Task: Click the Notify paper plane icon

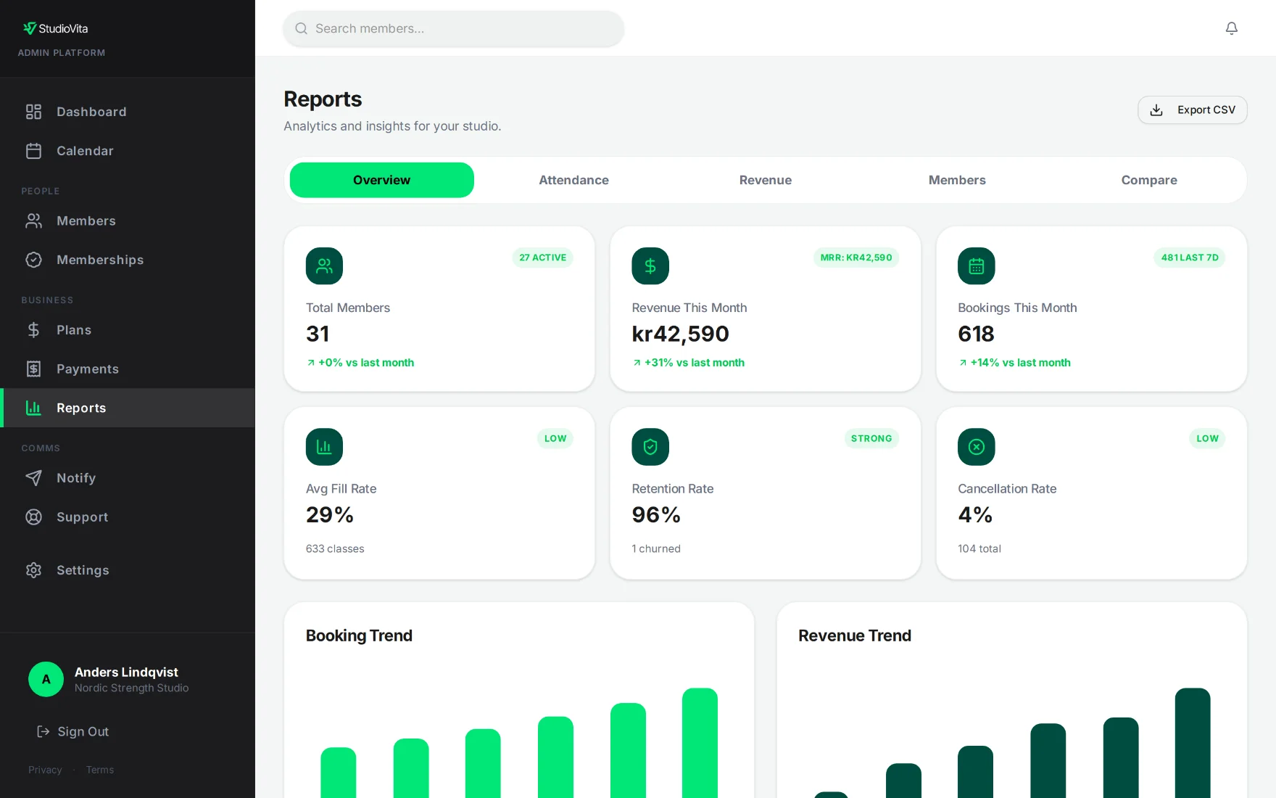Action: 33,478
